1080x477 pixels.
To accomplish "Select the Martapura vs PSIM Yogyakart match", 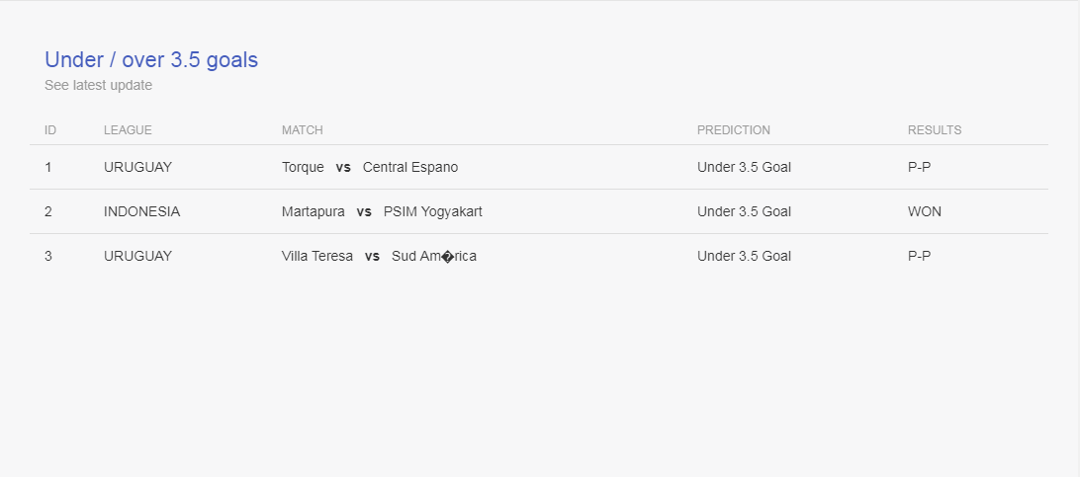I will pos(382,211).
